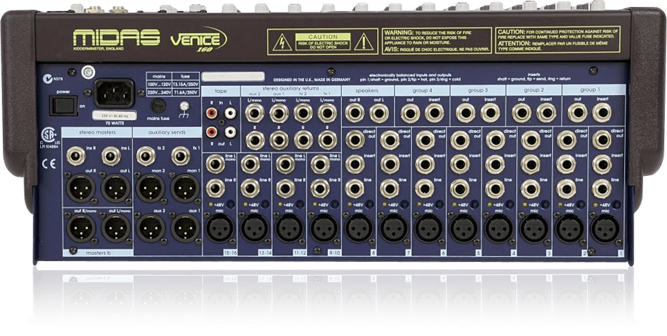Click channel 1 mic XLR input

tap(605, 228)
